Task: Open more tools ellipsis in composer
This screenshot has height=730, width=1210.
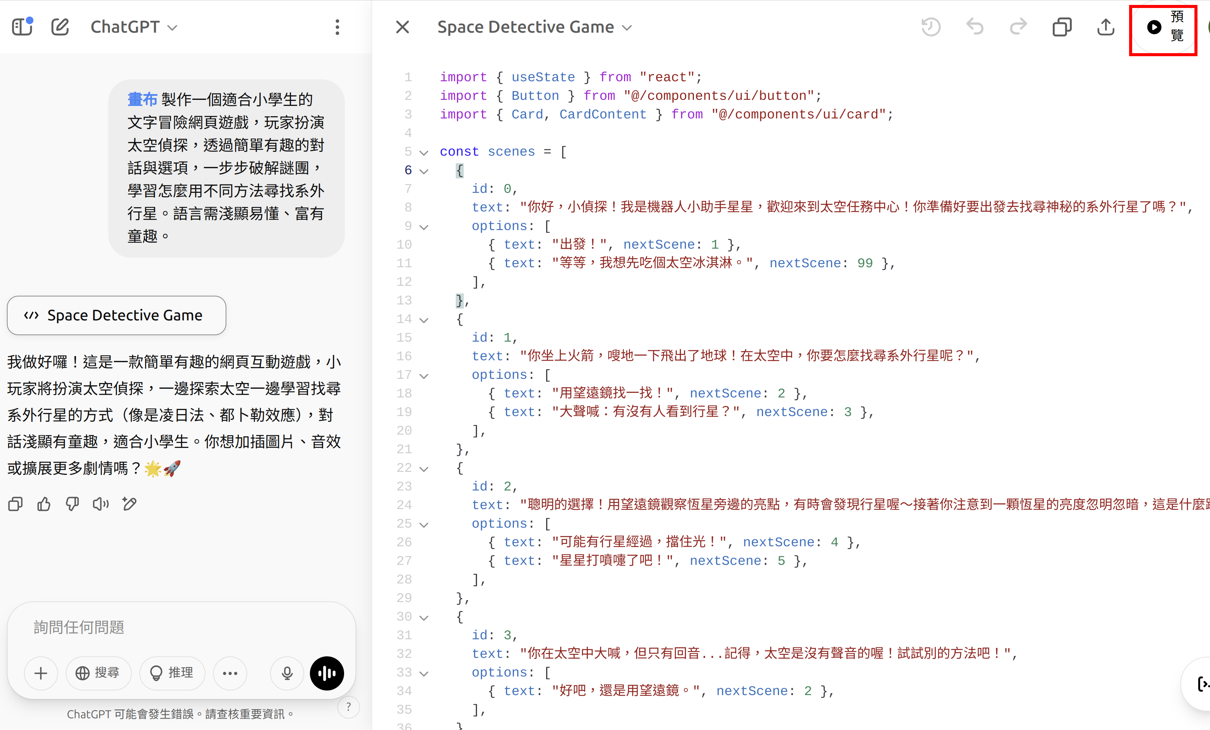Action: [230, 673]
